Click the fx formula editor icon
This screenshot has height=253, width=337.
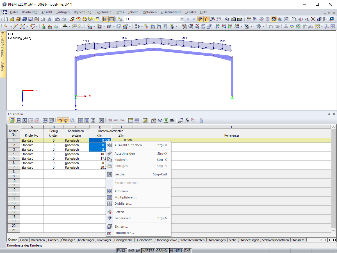pyautogui.click(x=187, y=120)
